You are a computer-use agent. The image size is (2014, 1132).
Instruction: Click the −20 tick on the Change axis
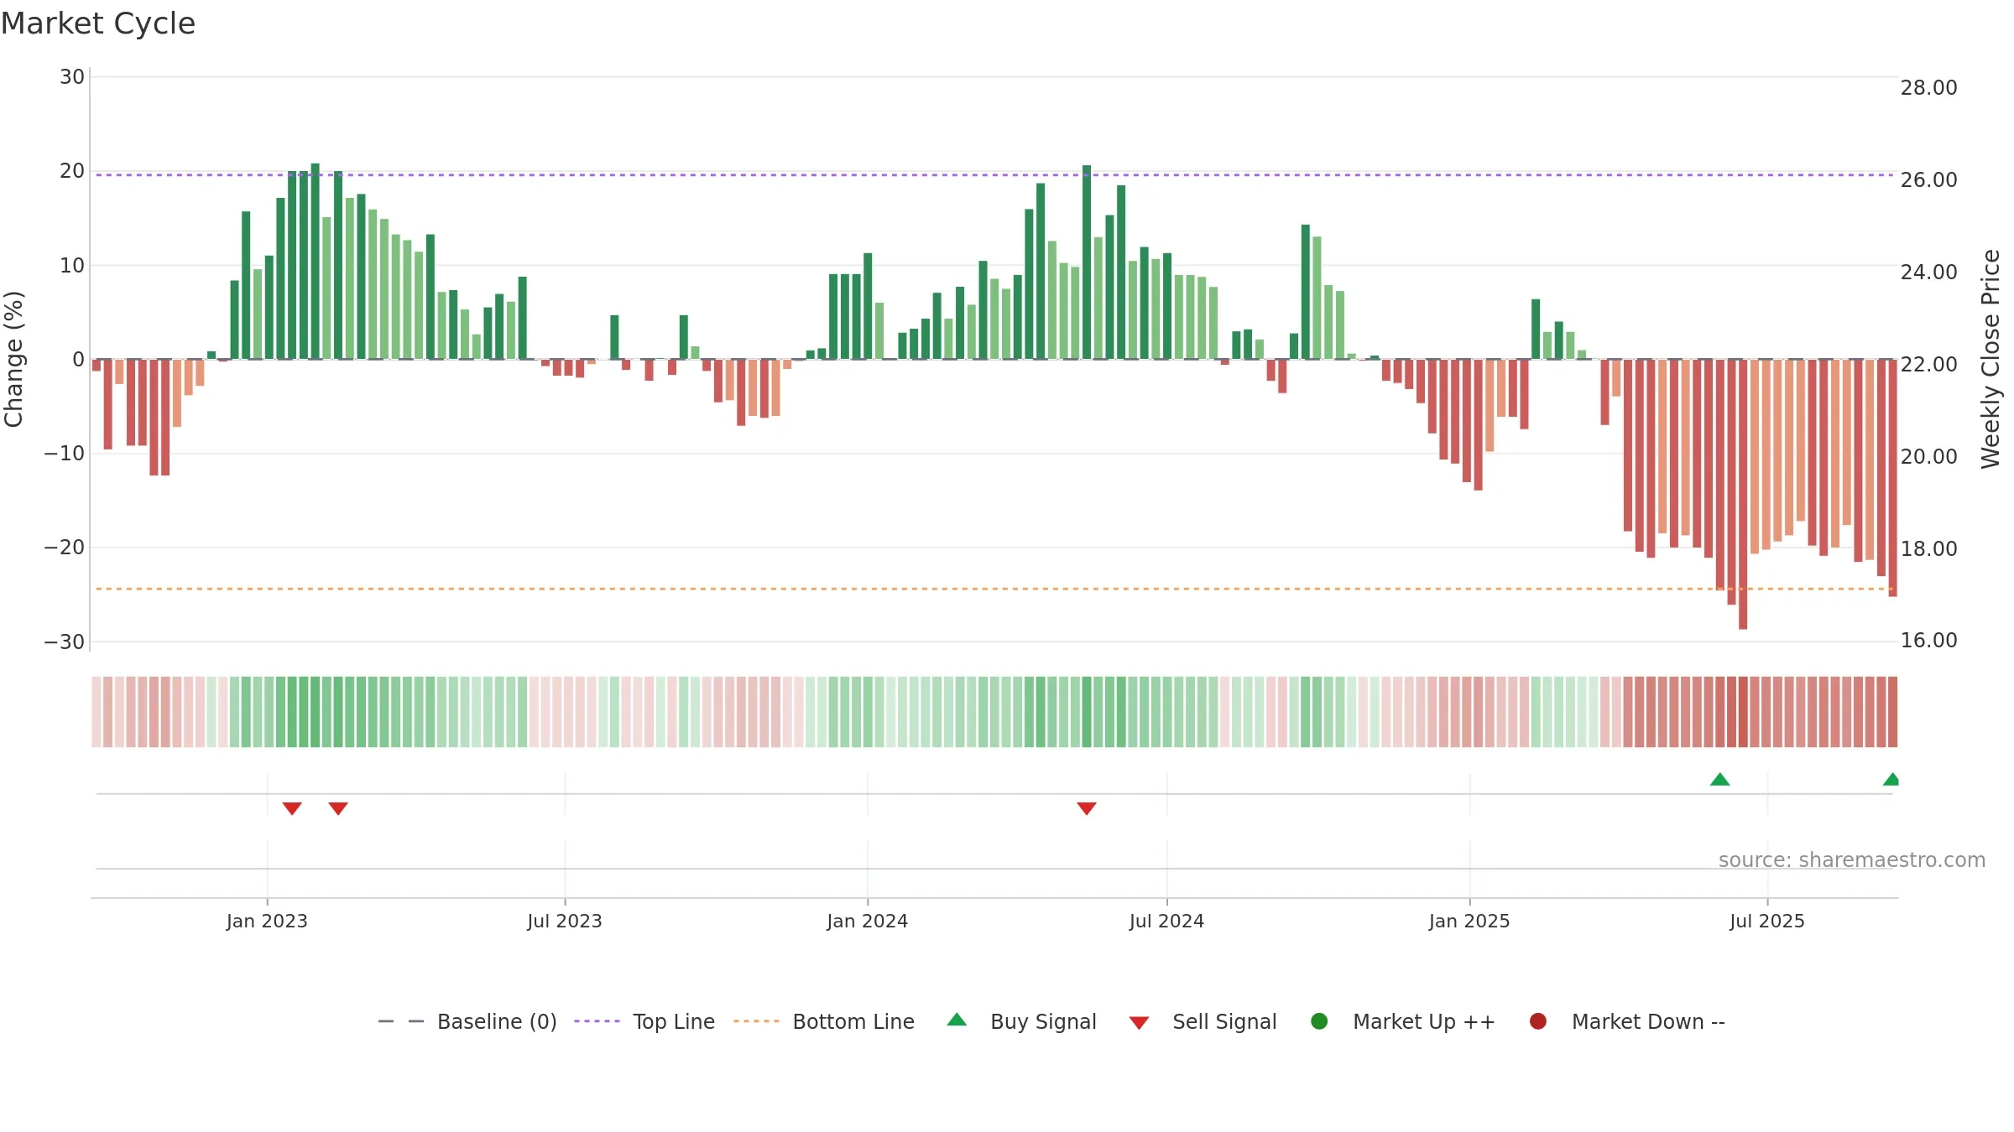(x=65, y=548)
